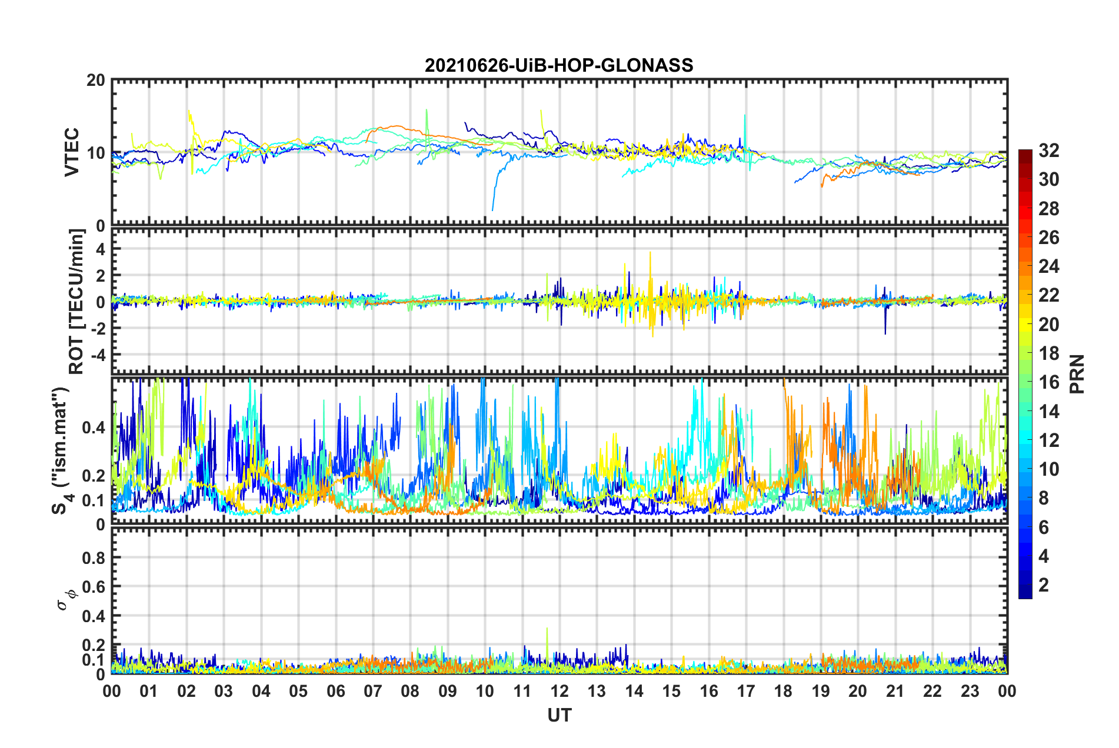Image resolution: width=1119 pixels, height=748 pixels.
Task: Select the ROT [TECU/min] axis label
Action: 76,302
